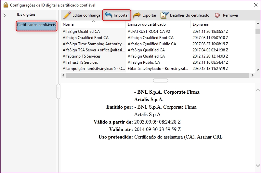Click the blue Importar arrow icon
Image resolution: width=261 pixels, height=173 pixels.
pos(108,15)
